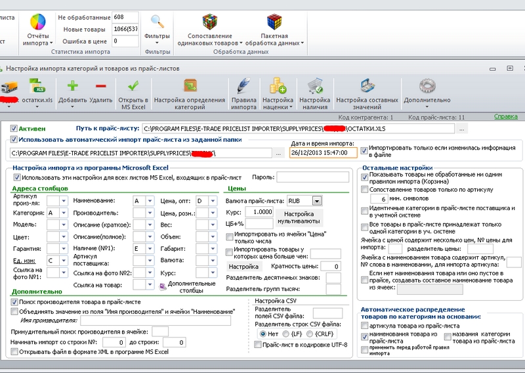Screen dimensions: 525x373
Task: Open the Пакетная обработка данных cube icon
Action: click(274, 22)
